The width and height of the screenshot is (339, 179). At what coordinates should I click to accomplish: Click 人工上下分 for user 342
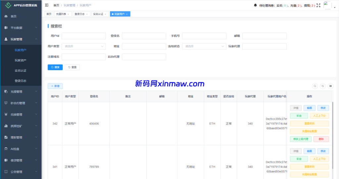coord(319,116)
